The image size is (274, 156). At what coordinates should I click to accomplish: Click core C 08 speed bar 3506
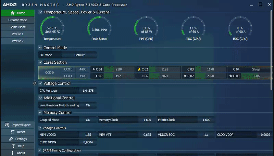point(256,76)
